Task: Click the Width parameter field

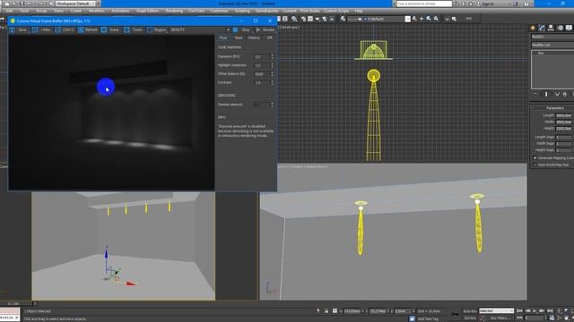Action: 563,122
